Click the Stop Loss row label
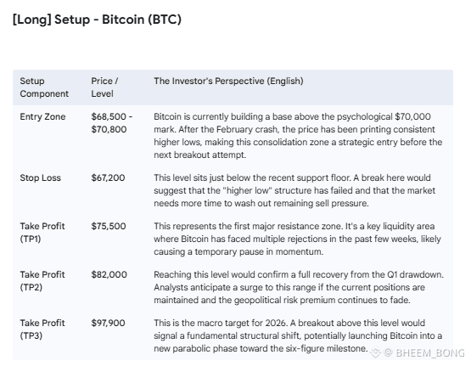471x366 pixels. [x=40, y=177]
